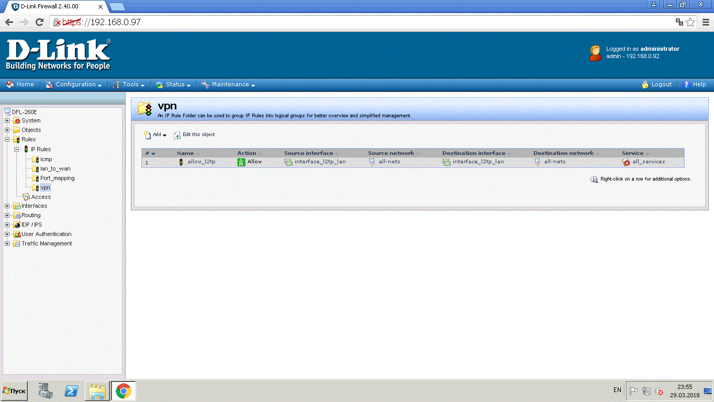Image resolution: width=714 pixels, height=402 pixels.
Task: Sort rules by the Name column header
Action: point(185,153)
